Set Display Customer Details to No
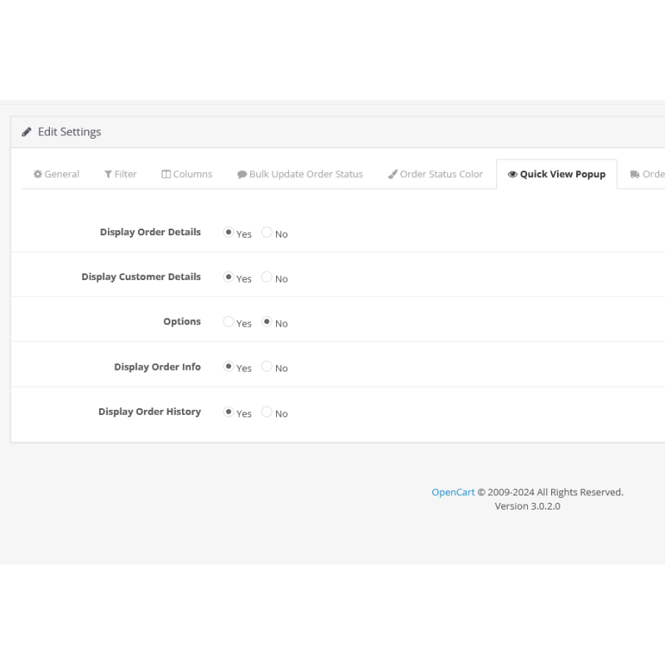665x665 pixels. [x=266, y=278]
